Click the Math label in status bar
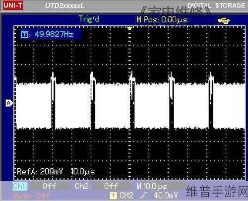Viewport: 248px width, 201px height. pos(22,196)
